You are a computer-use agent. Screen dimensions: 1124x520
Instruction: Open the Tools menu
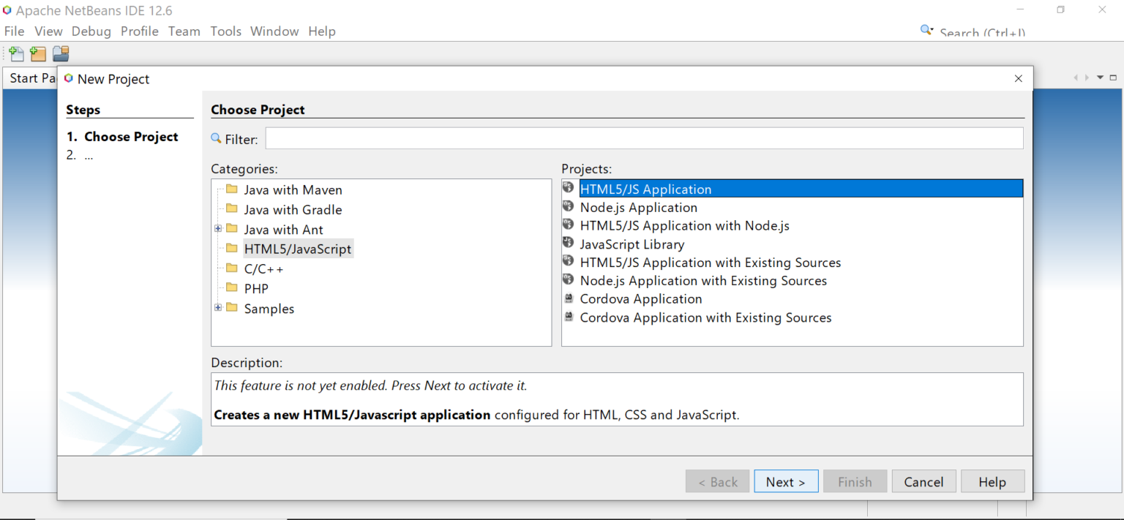point(225,31)
